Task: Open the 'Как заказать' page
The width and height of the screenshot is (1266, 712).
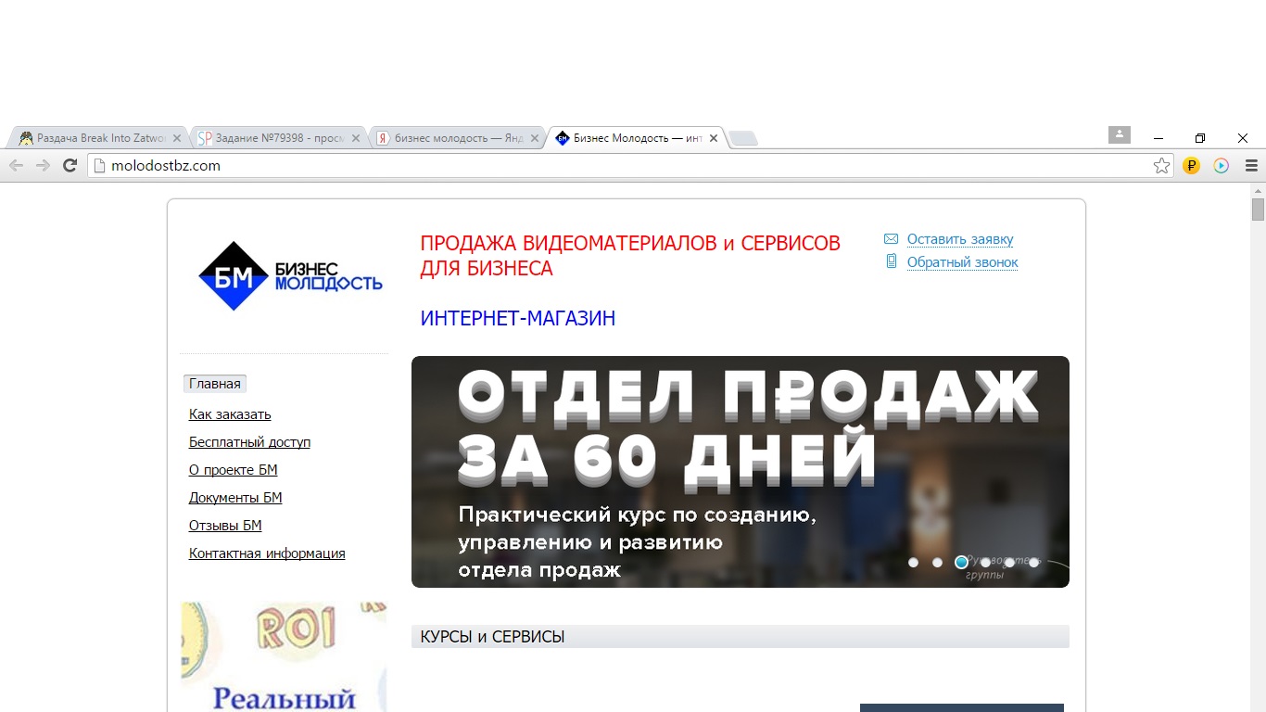Action: (x=230, y=414)
